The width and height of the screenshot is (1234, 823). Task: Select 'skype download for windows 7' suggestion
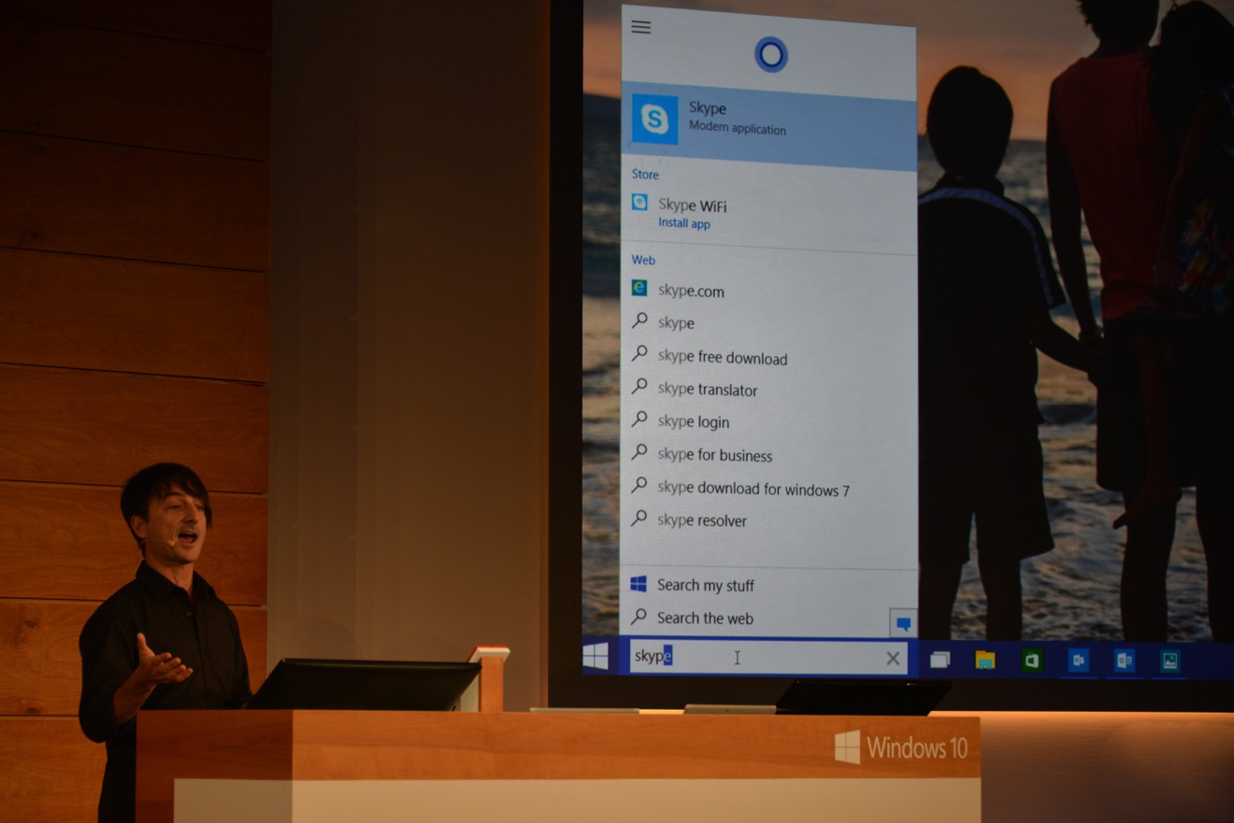[753, 489]
